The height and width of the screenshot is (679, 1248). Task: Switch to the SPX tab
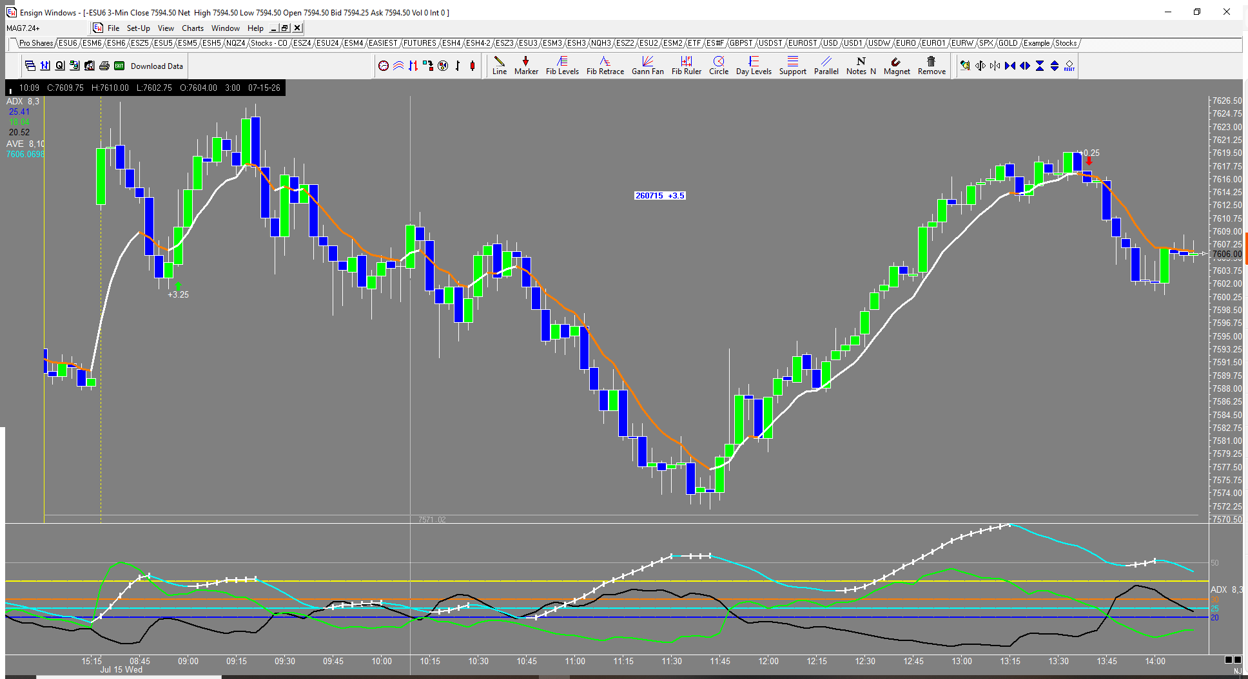click(x=986, y=43)
